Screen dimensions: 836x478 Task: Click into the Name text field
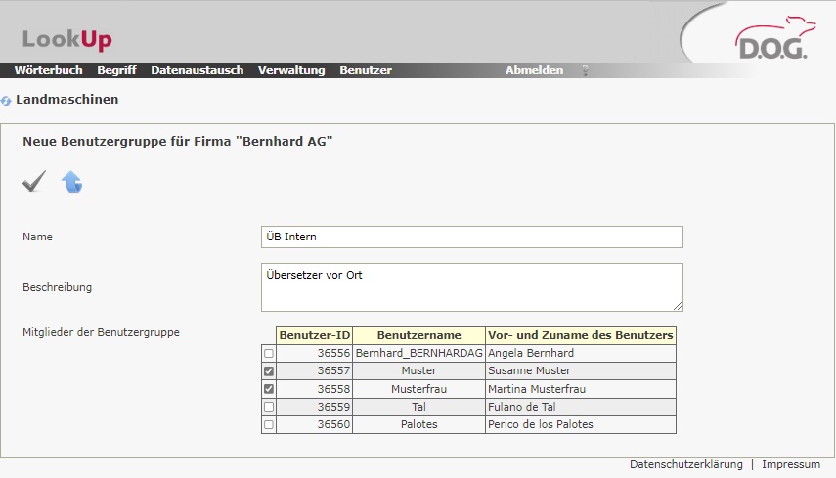coord(472,238)
